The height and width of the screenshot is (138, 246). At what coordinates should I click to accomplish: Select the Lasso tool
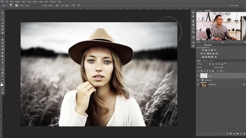point(2,20)
